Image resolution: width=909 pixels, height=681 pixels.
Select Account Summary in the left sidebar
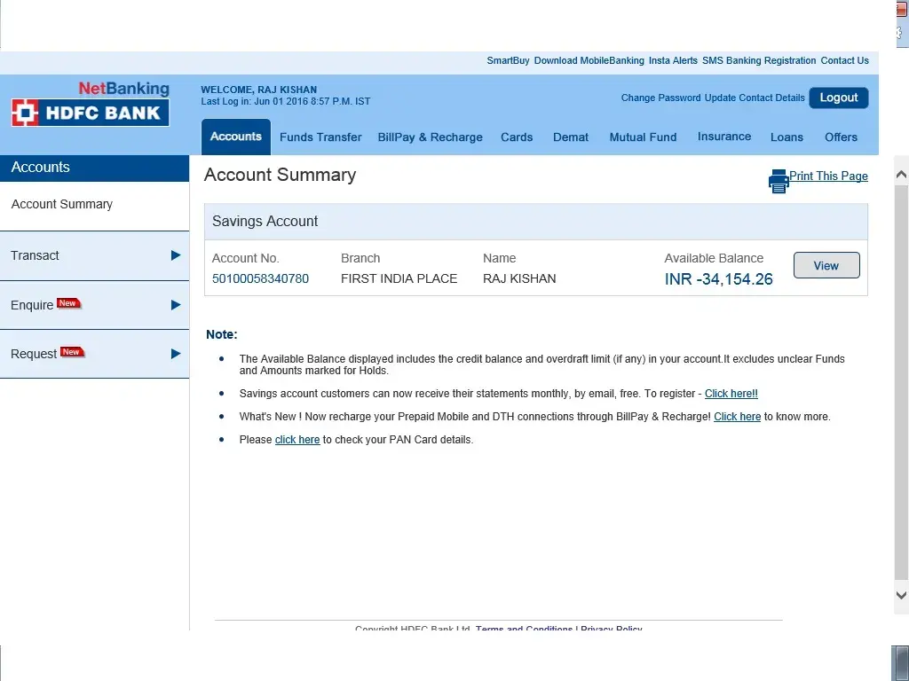tap(62, 204)
